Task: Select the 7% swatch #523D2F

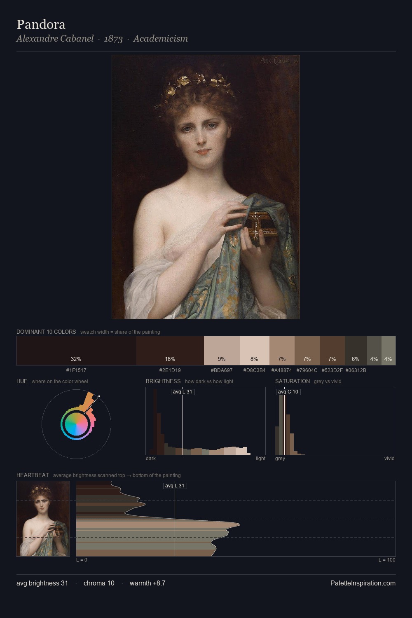Action: pos(332,351)
